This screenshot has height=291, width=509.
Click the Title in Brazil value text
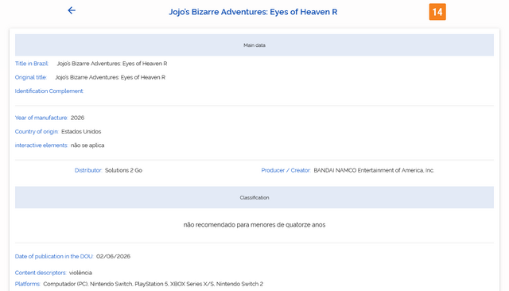coord(112,64)
